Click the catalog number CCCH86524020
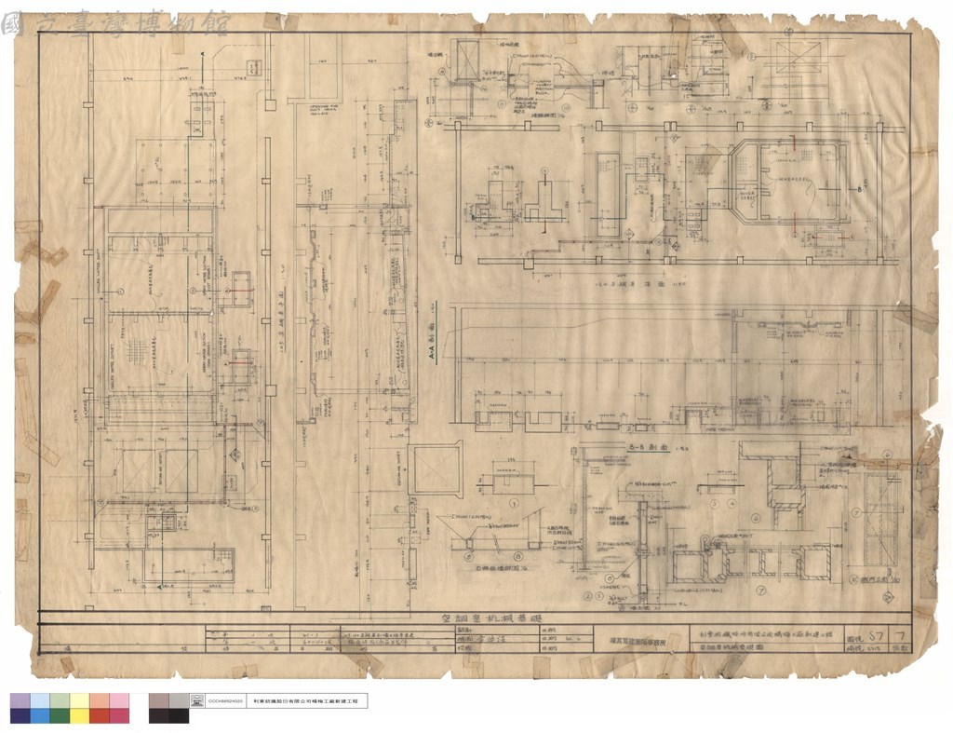This screenshot has height=733, width=953. [225, 701]
